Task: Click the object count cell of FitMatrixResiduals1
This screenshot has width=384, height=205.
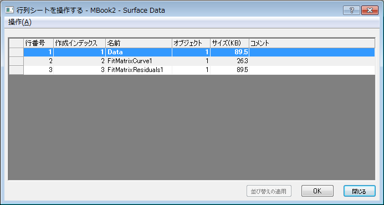Action: click(191, 70)
